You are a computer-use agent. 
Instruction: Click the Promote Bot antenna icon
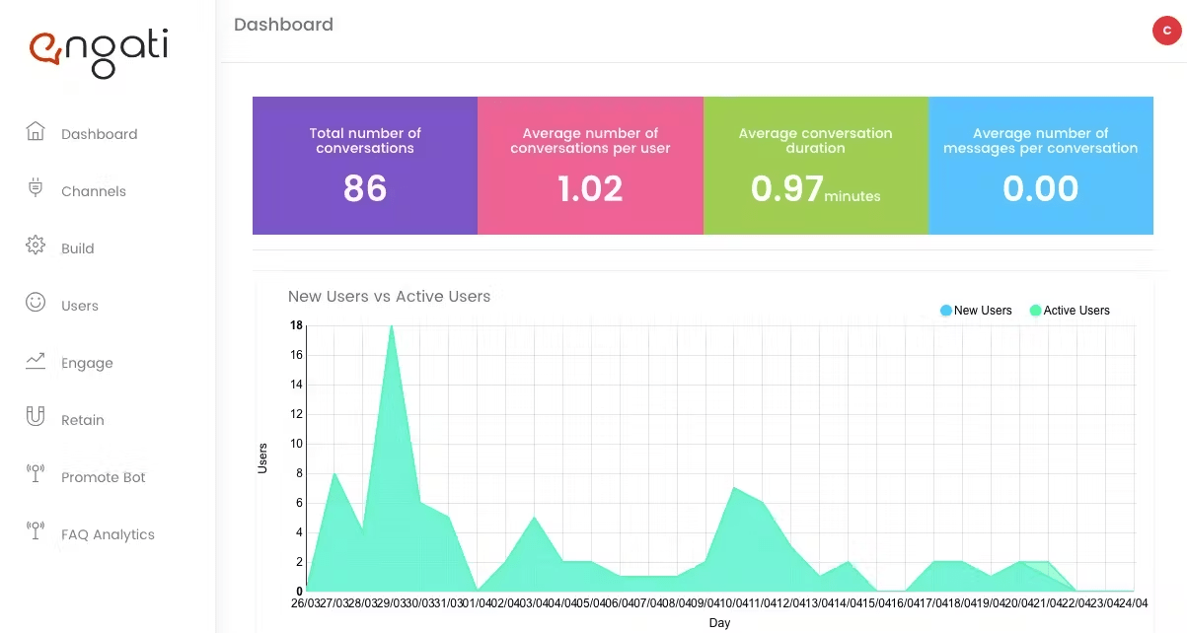coord(36,474)
